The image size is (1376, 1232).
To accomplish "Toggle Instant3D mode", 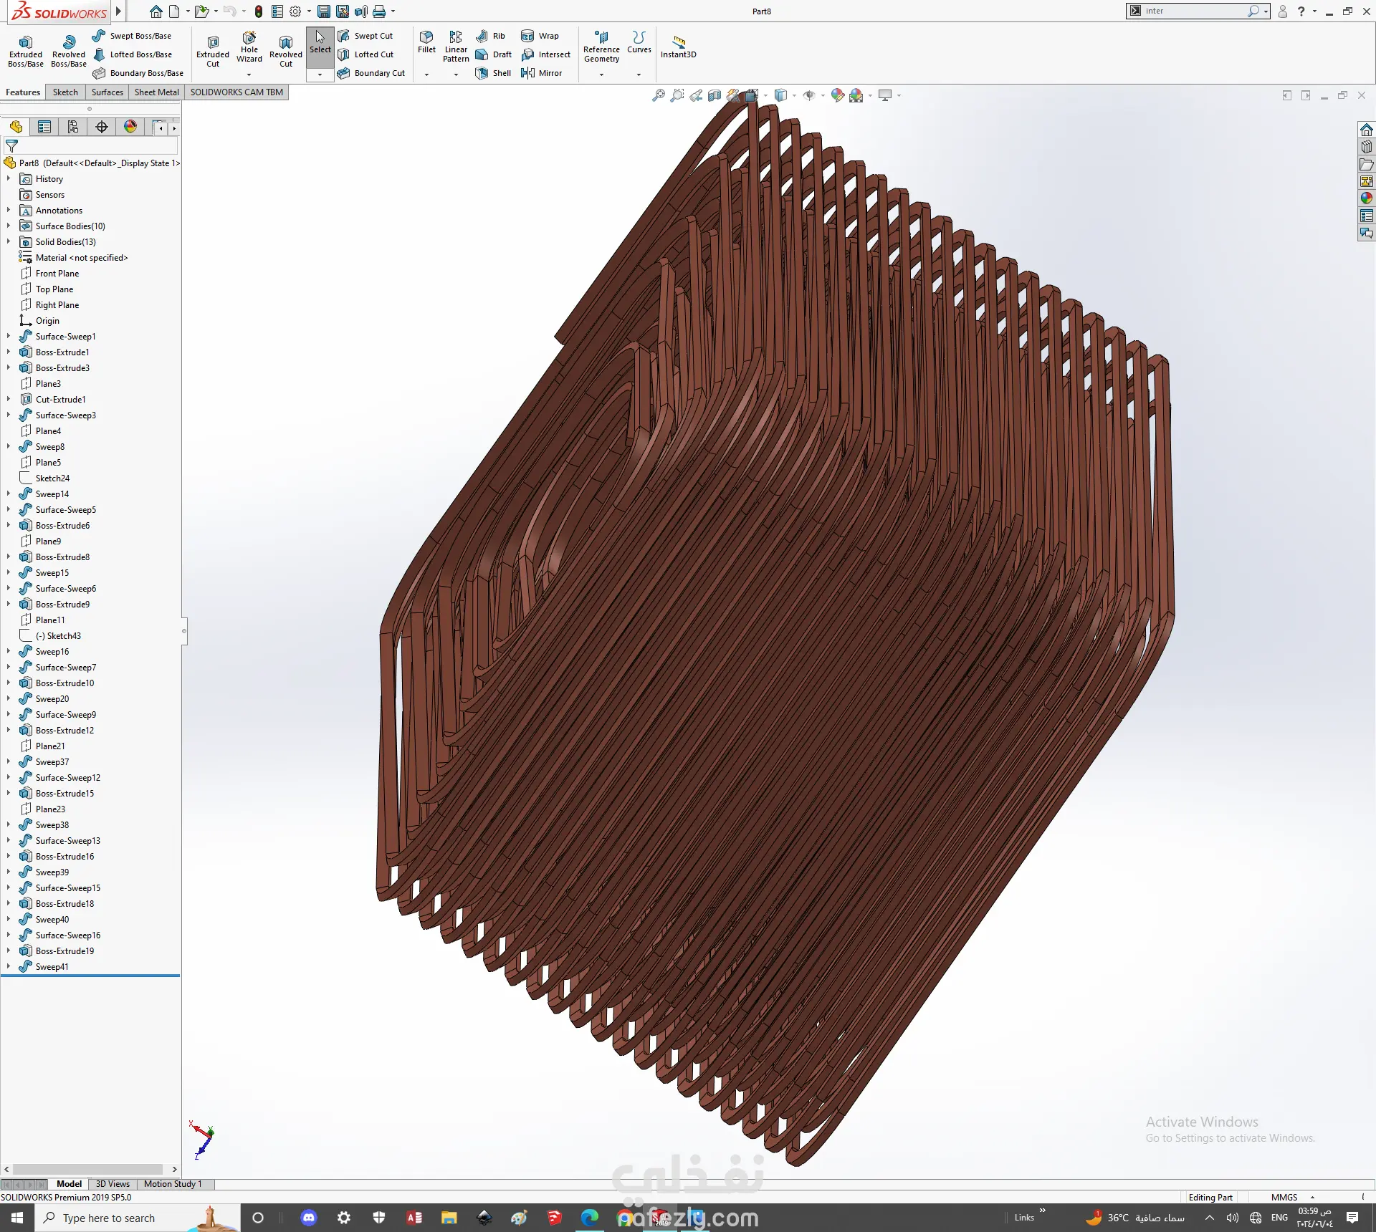I will pyautogui.click(x=678, y=47).
